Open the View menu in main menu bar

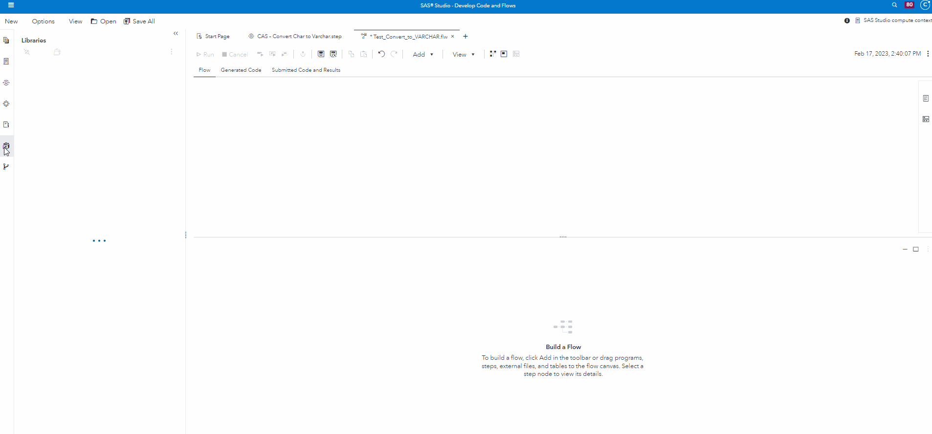[x=75, y=21]
